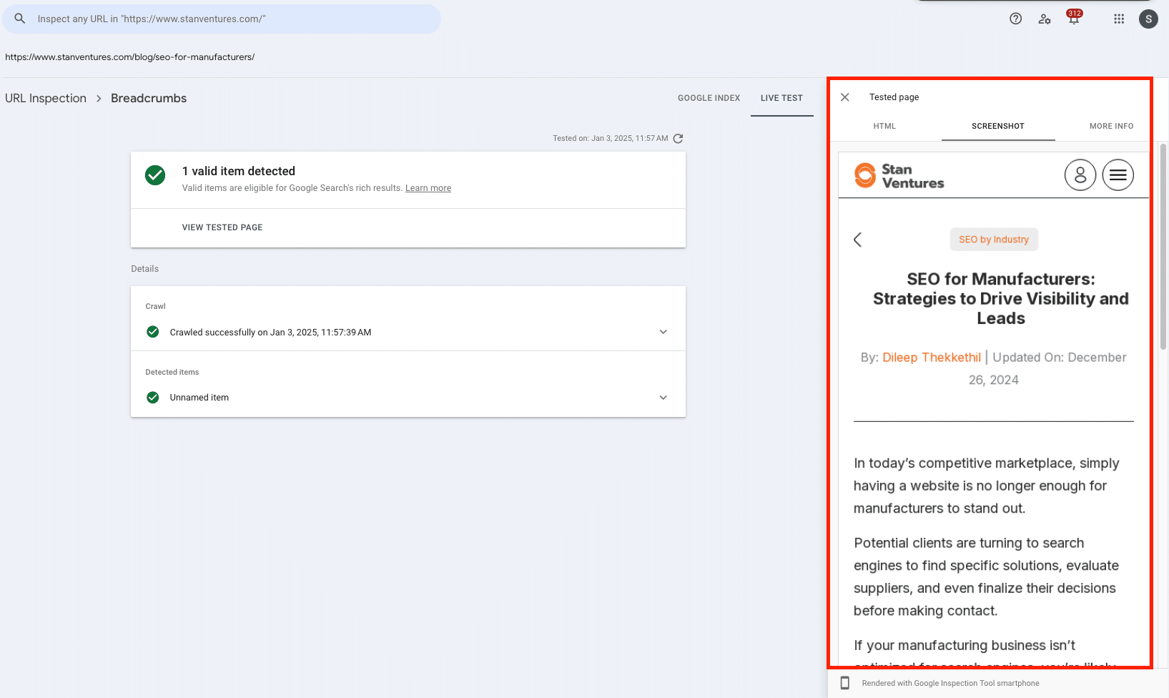The height and width of the screenshot is (698, 1169).
Task: Expand the Unnamed item details
Action: pyautogui.click(x=663, y=398)
